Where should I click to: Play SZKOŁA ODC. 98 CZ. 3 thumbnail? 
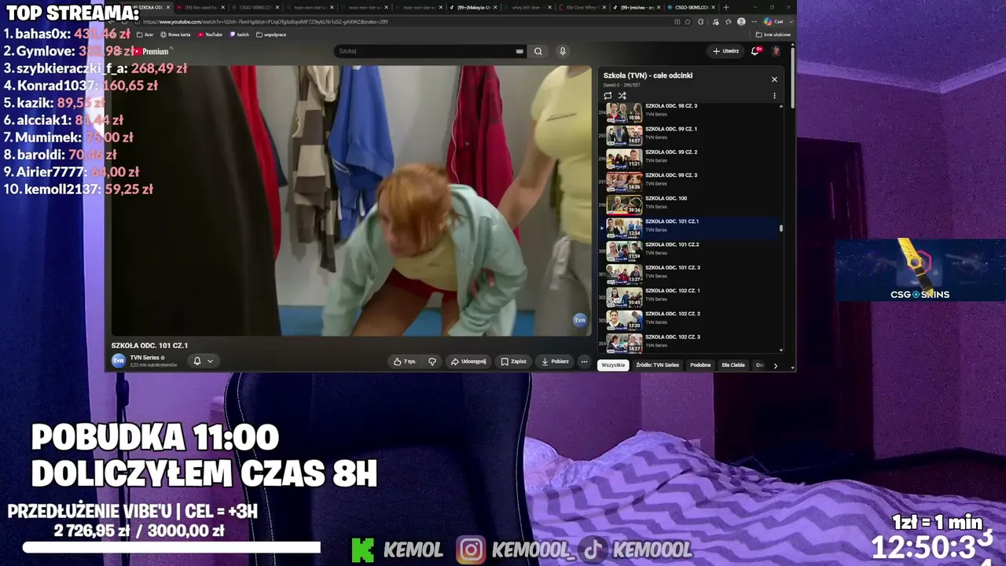(624, 113)
